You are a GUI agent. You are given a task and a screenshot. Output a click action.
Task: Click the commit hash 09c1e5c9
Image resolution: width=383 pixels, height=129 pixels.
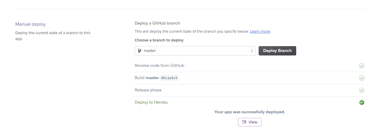(169, 78)
